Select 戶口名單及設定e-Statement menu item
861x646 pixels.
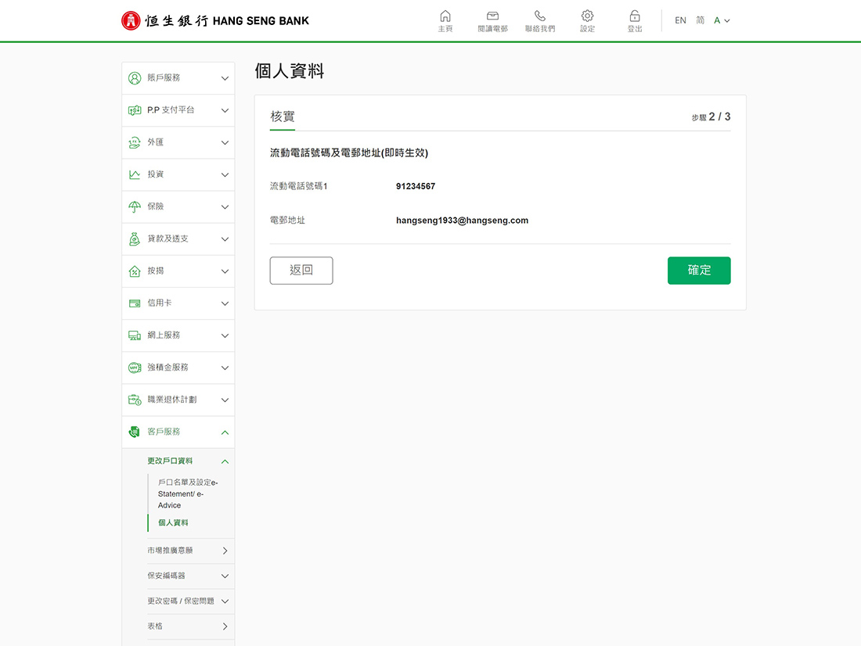(x=188, y=493)
